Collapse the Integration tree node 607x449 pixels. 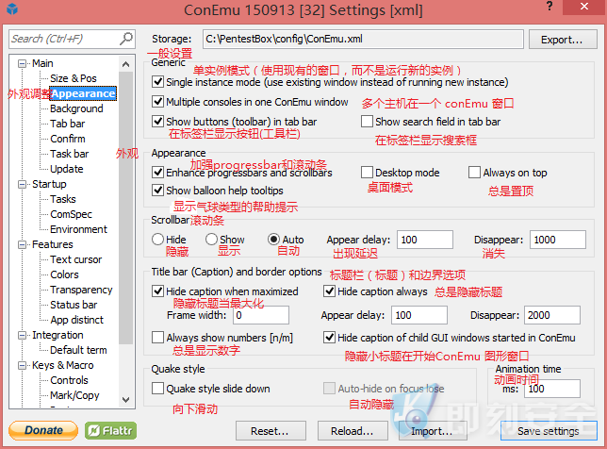click(x=23, y=335)
